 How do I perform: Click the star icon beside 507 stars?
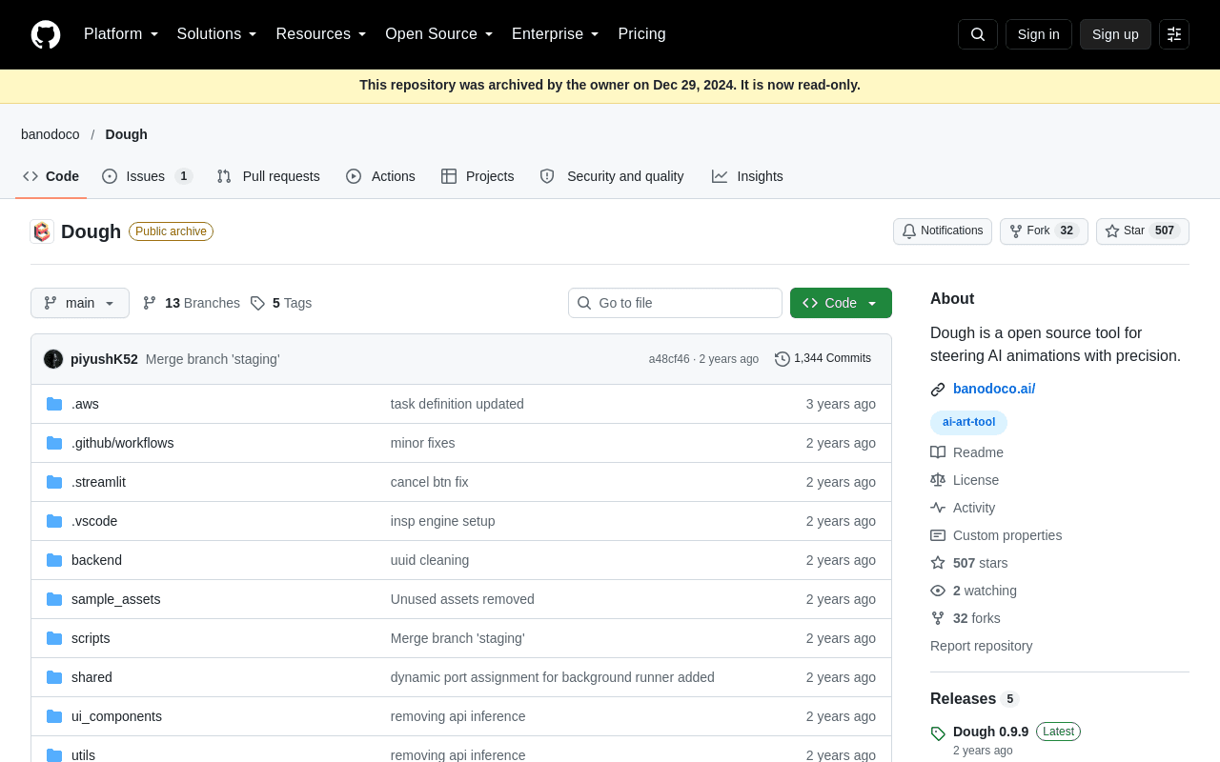[938, 563]
